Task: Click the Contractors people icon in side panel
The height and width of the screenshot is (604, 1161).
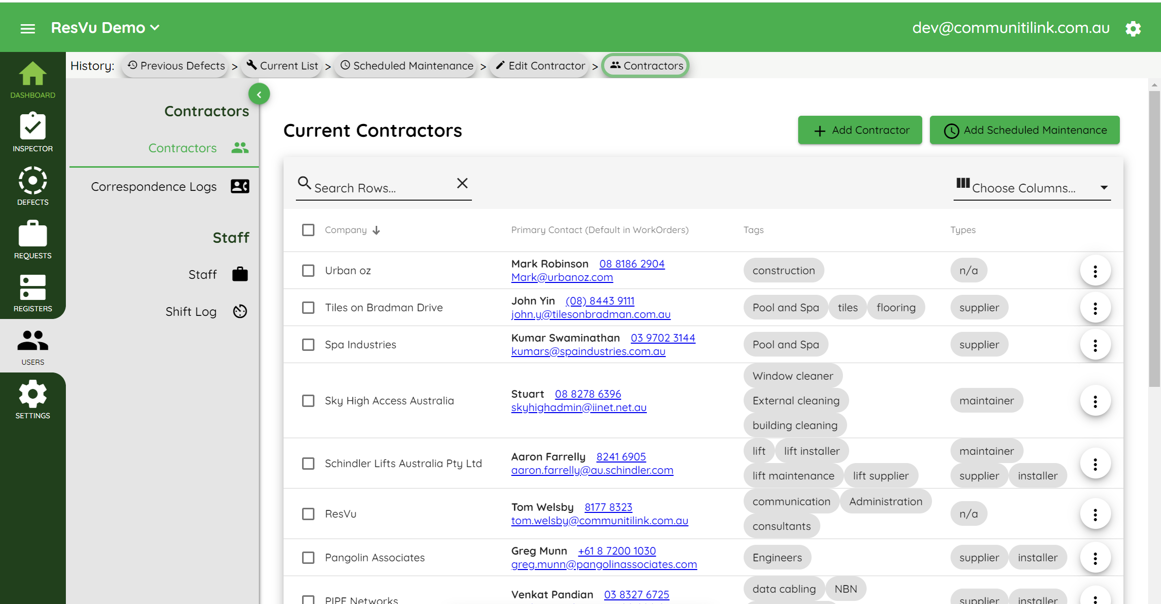Action: (x=240, y=148)
